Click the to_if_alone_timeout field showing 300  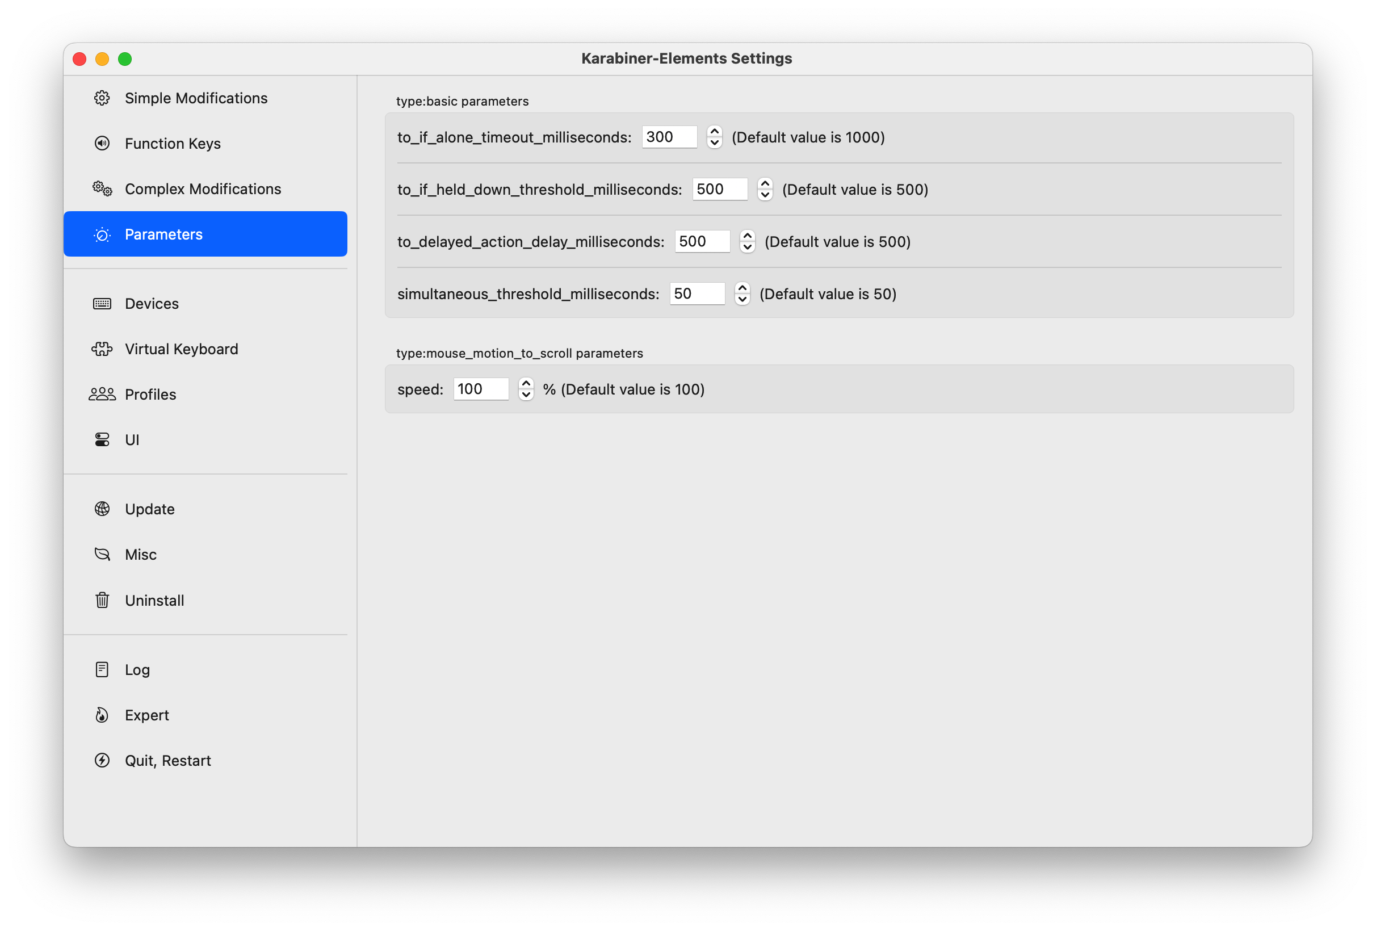669,137
